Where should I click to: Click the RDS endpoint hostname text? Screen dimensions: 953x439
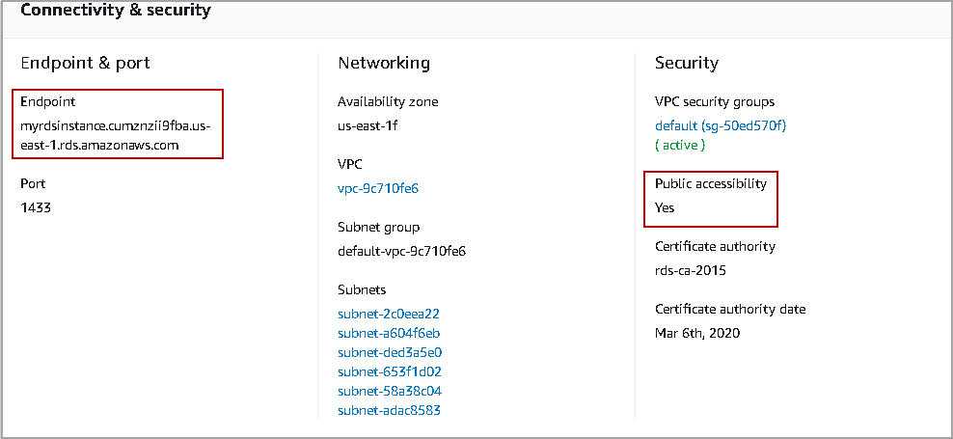click(114, 135)
